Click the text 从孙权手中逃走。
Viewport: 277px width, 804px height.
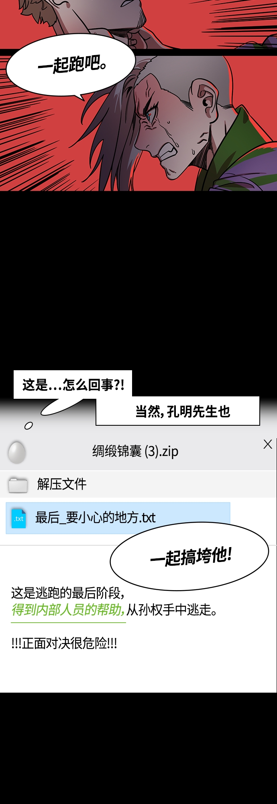[172, 610]
